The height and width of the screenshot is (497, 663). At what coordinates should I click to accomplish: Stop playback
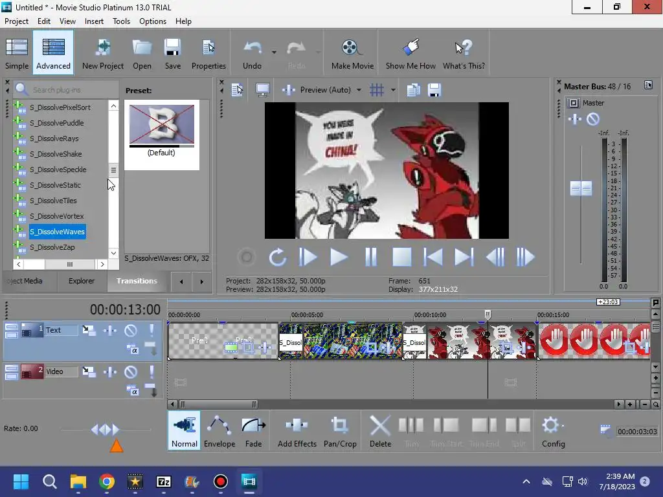click(401, 257)
